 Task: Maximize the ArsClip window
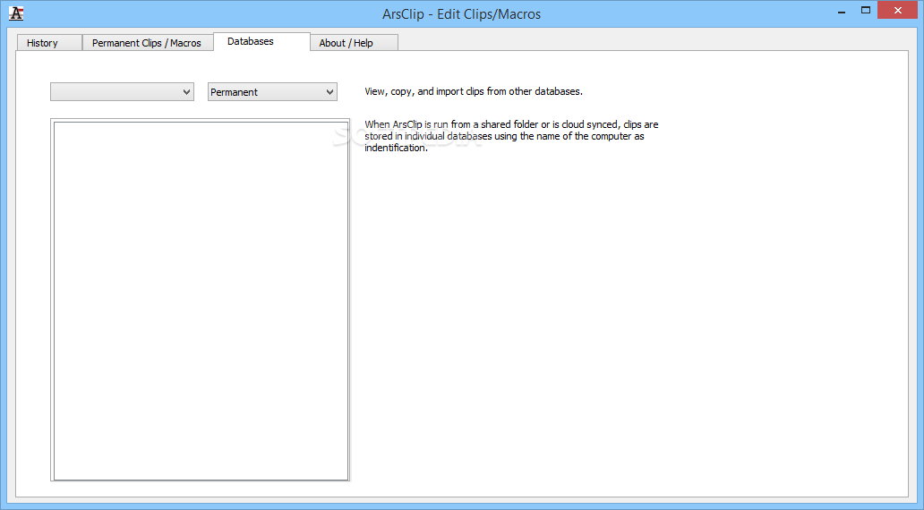[x=866, y=11]
